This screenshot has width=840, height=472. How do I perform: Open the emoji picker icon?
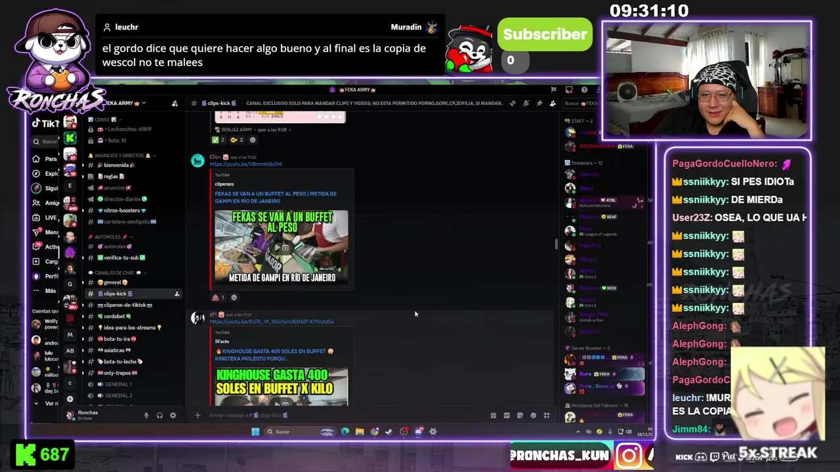click(x=533, y=416)
